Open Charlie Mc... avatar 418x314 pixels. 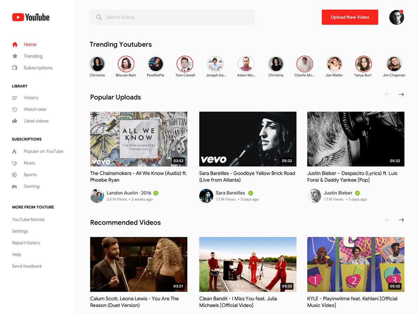click(305, 64)
